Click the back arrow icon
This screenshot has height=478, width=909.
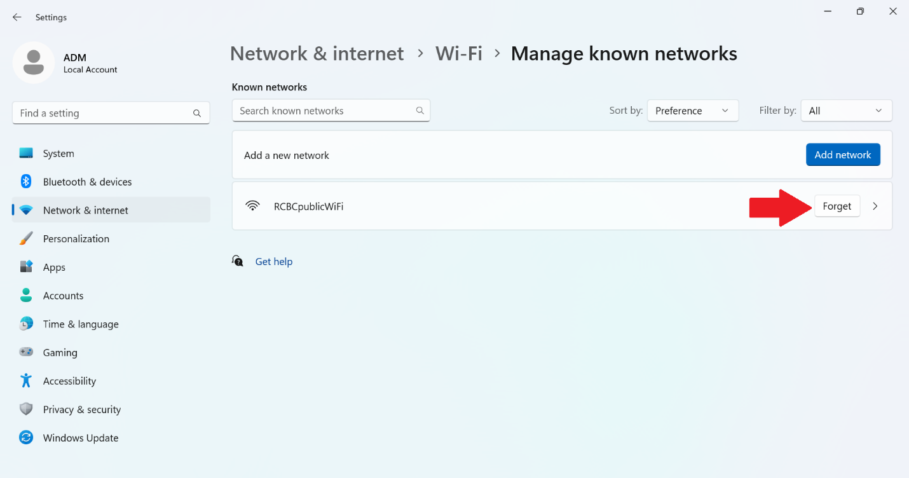17,17
